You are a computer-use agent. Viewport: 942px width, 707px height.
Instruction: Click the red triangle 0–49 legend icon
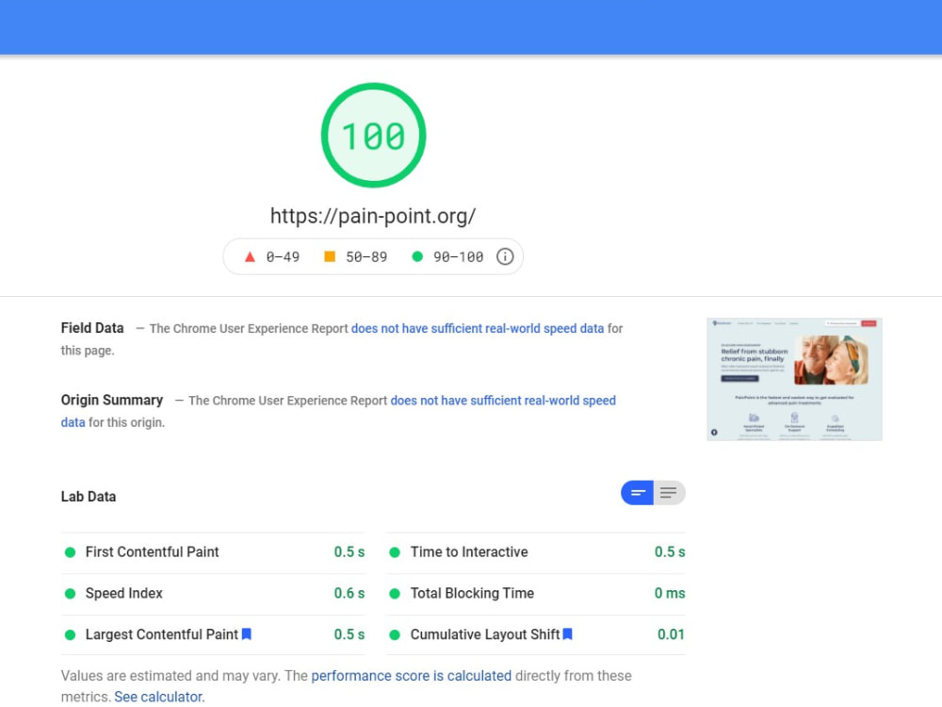click(x=250, y=257)
